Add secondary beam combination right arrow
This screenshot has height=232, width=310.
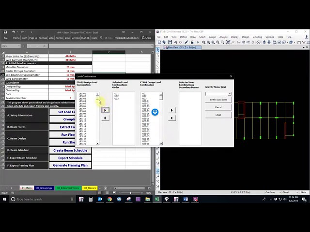coord(171,110)
